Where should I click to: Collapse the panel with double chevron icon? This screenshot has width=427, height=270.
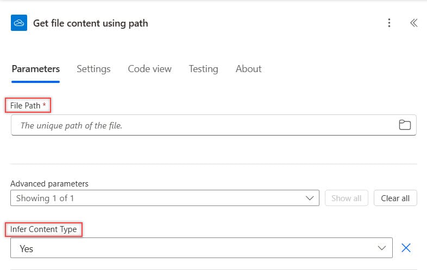point(413,23)
